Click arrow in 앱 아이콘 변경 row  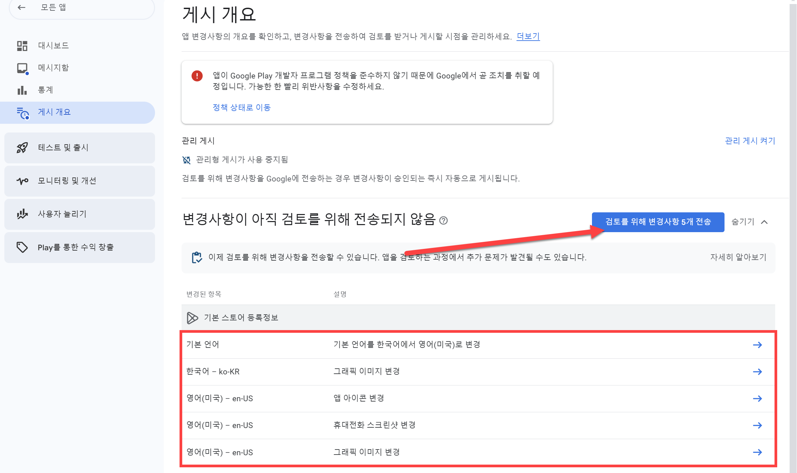click(x=757, y=399)
